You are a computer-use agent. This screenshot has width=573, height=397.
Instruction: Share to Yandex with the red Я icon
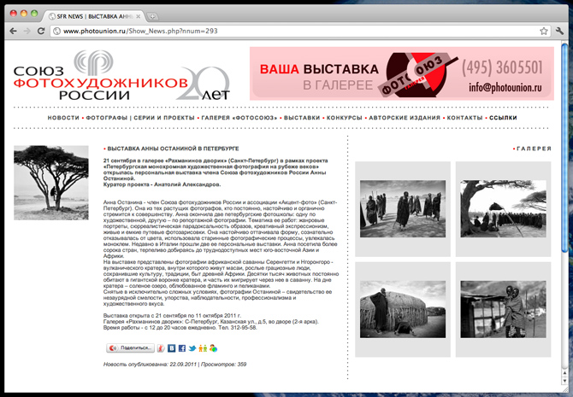[x=161, y=348]
